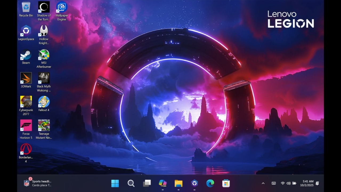Open Microsoft Store from the taskbar

pos(226,183)
